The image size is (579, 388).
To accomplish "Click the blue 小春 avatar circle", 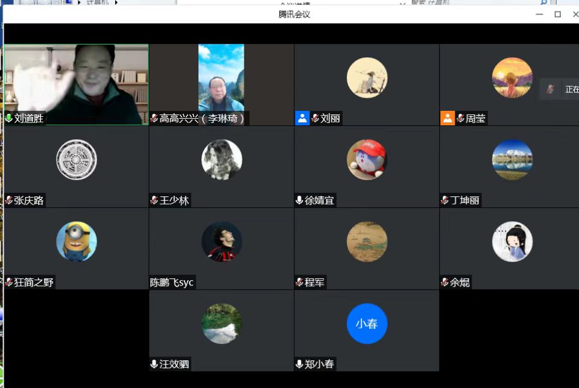I will [367, 324].
